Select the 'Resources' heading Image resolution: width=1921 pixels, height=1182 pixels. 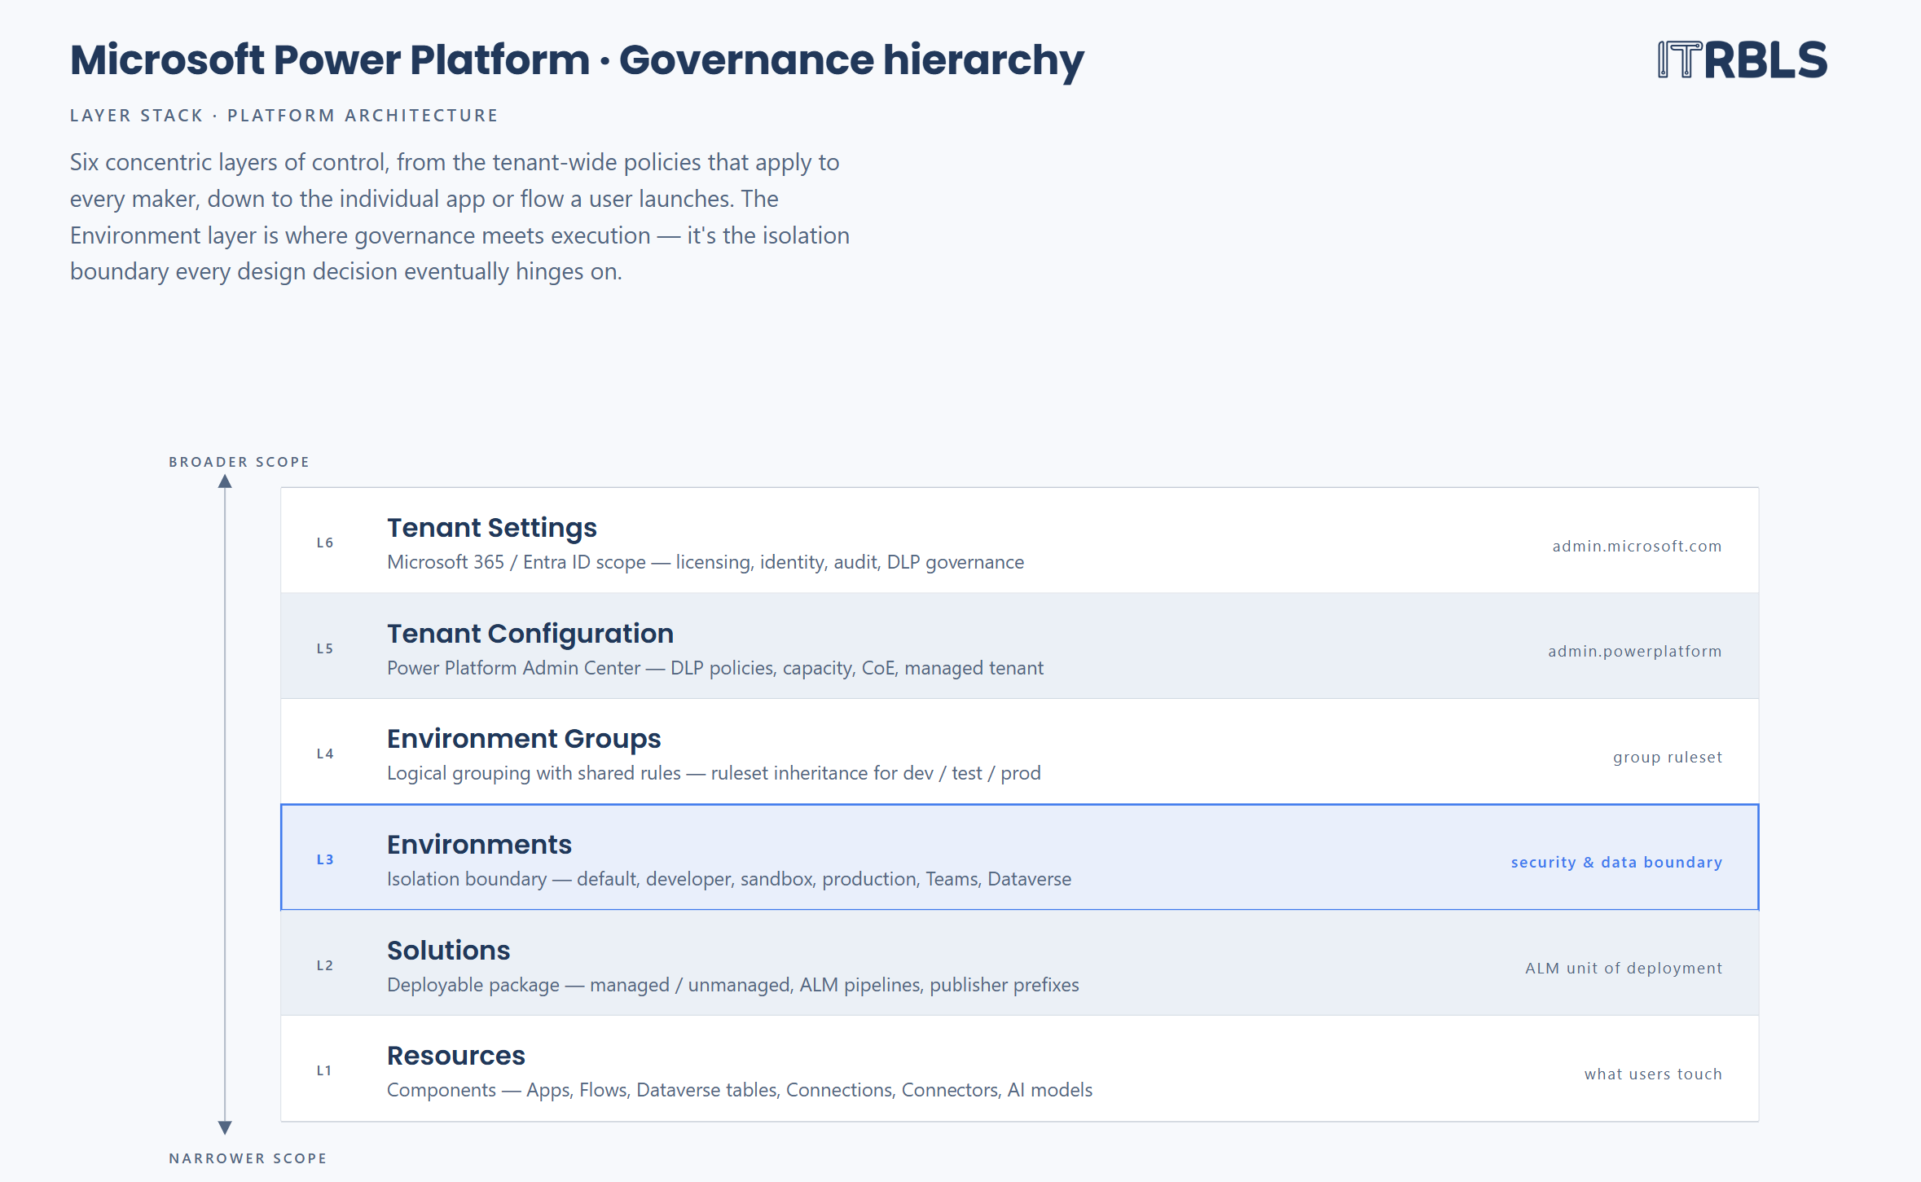pyautogui.click(x=455, y=1056)
